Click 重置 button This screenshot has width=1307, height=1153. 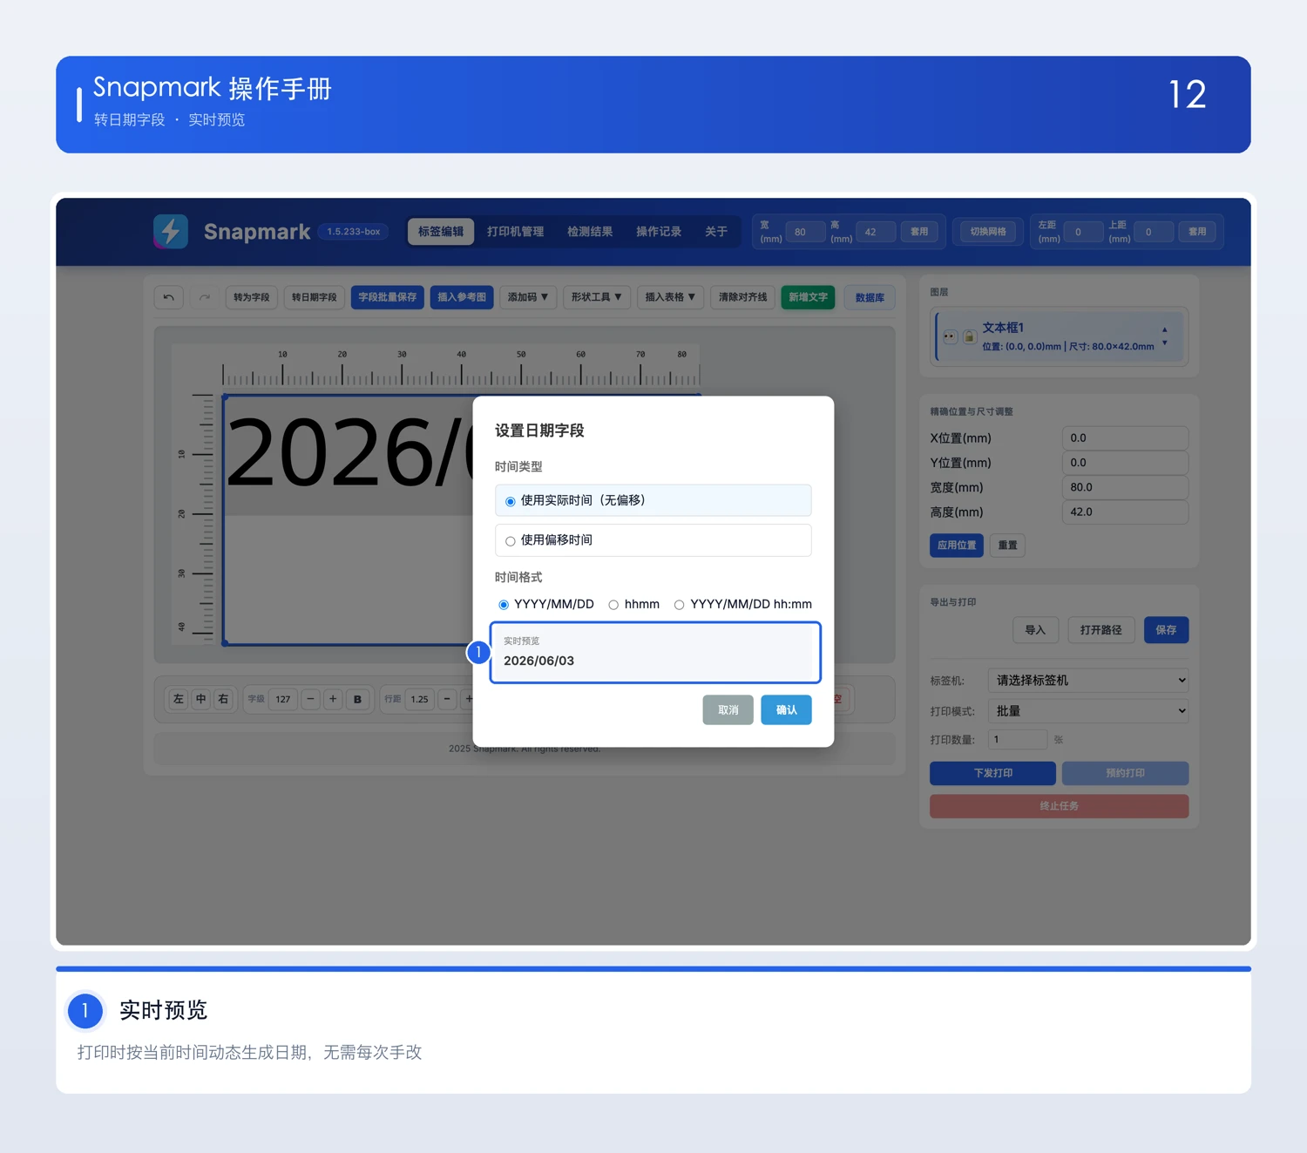point(1007,546)
